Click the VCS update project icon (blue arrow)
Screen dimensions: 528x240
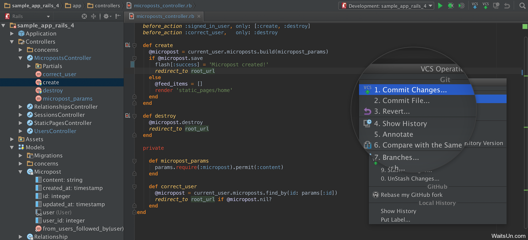[x=475, y=6]
